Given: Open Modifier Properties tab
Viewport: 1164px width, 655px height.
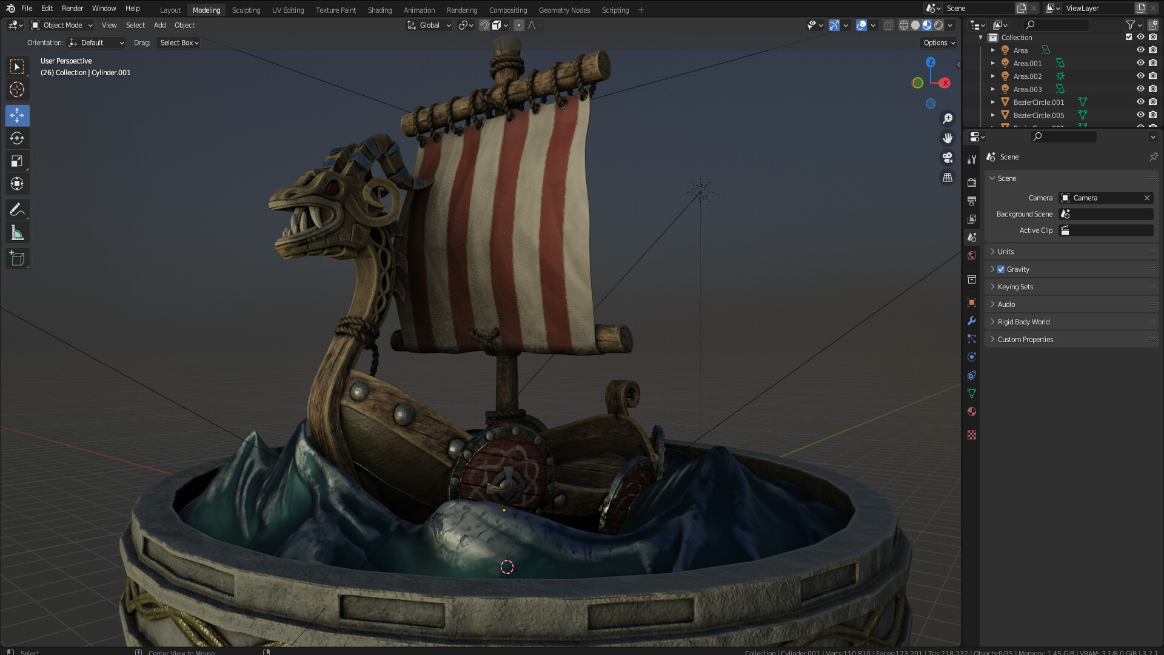Looking at the screenshot, I should 971,320.
